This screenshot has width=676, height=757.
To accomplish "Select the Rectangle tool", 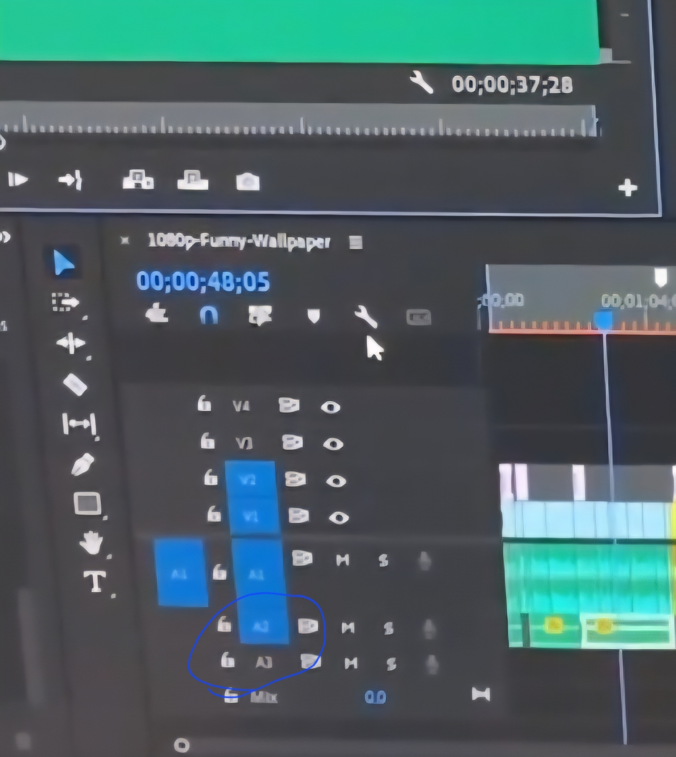I will 87,503.
